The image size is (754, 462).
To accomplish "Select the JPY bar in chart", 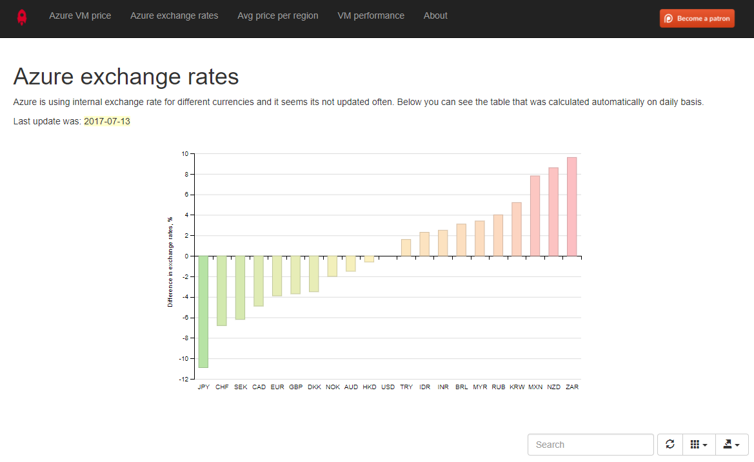I will point(203,312).
